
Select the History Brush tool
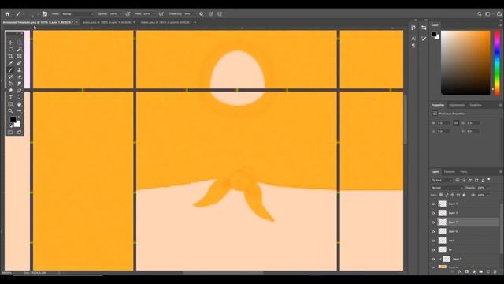(10, 77)
